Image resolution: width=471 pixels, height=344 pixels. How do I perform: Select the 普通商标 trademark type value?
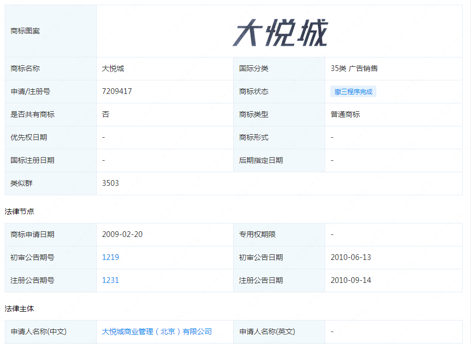345,114
